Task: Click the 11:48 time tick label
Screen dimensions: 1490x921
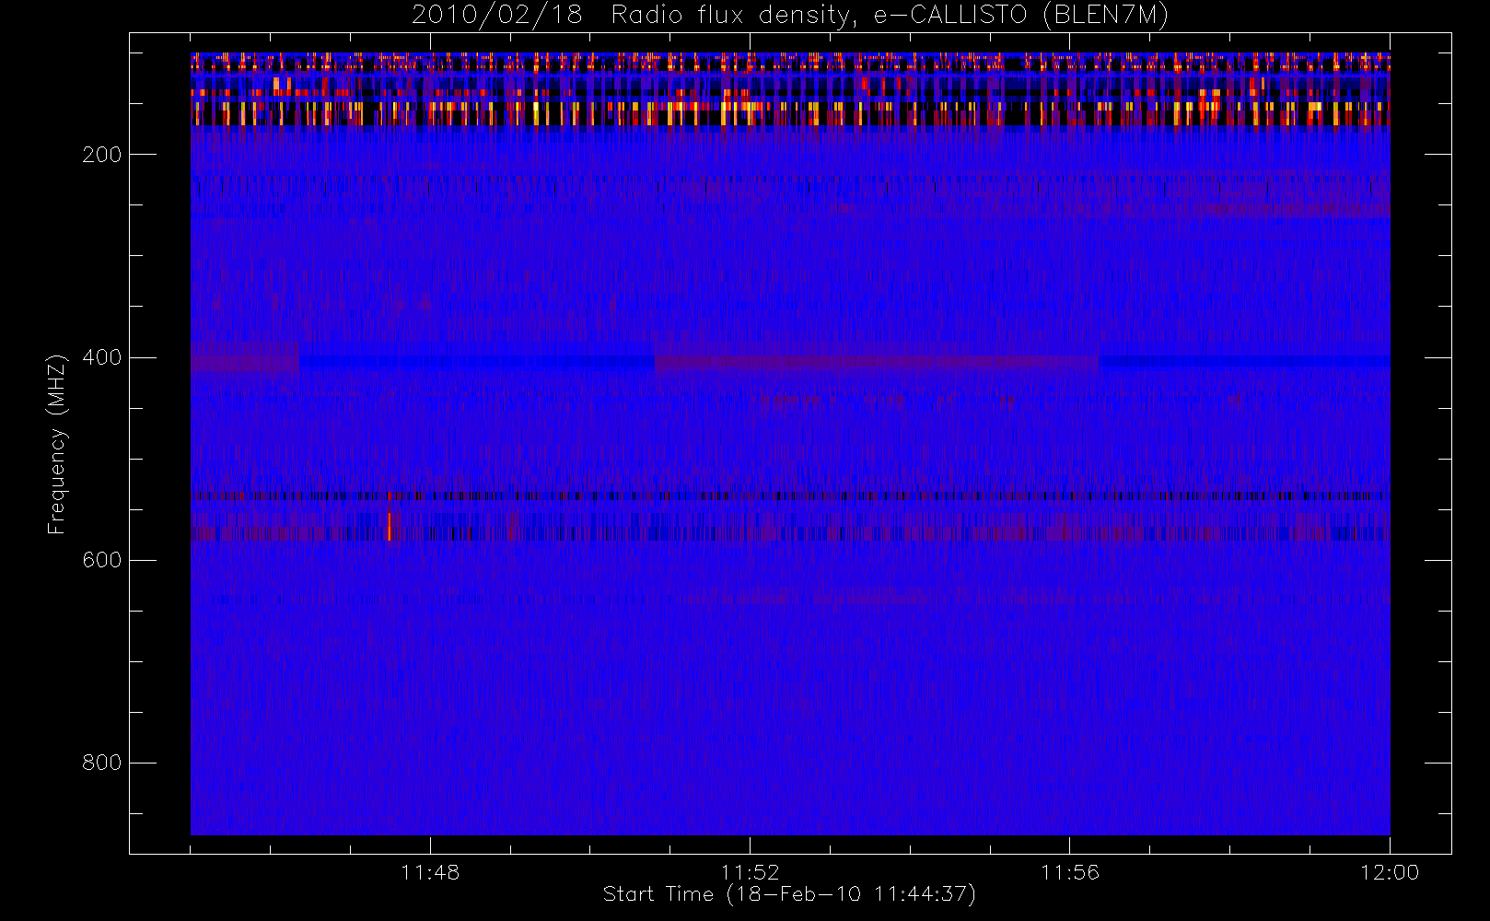Action: pyautogui.click(x=430, y=872)
